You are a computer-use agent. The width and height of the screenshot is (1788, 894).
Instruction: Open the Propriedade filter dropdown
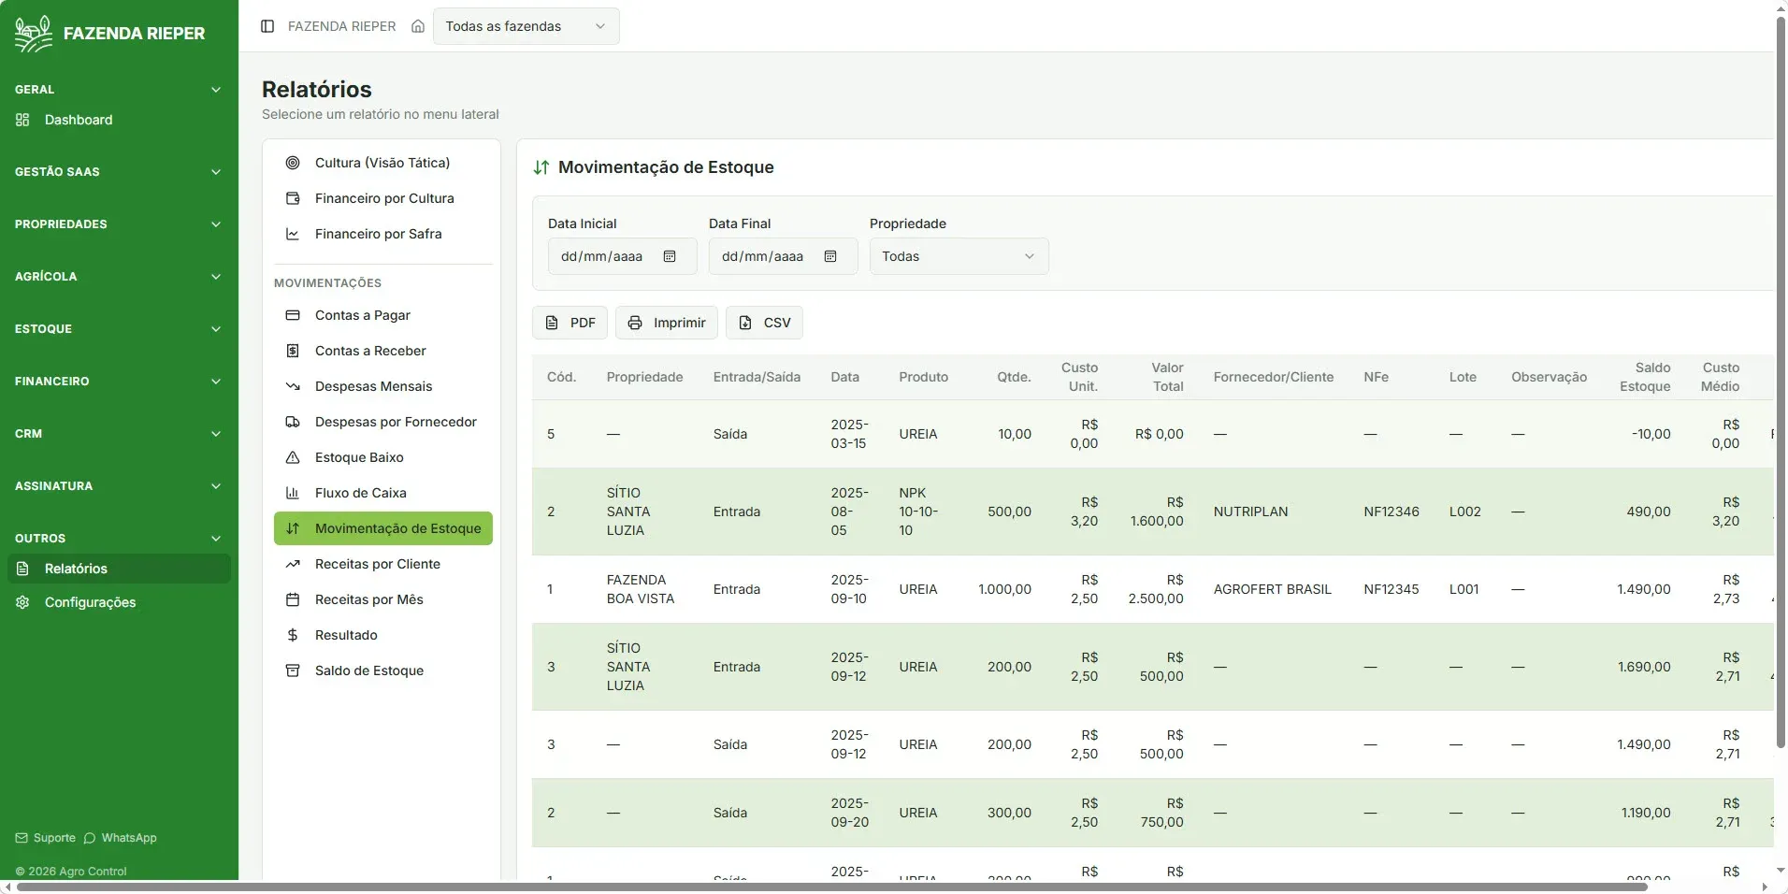(959, 256)
